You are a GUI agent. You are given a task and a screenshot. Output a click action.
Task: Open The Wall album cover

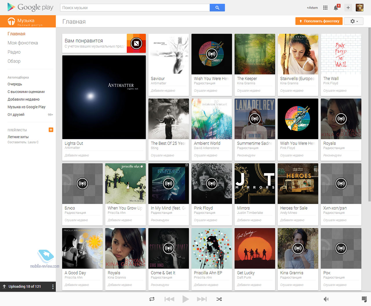[341, 54]
